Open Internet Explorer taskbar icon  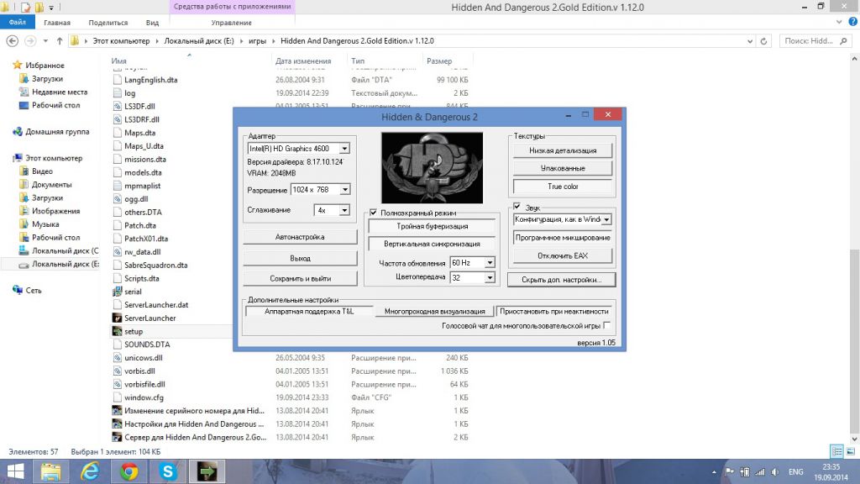90,471
